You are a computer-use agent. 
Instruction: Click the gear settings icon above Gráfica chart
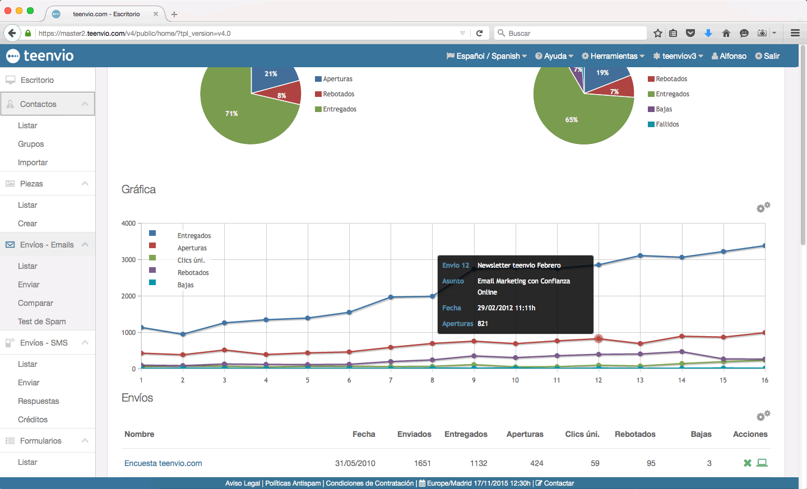pos(763,207)
